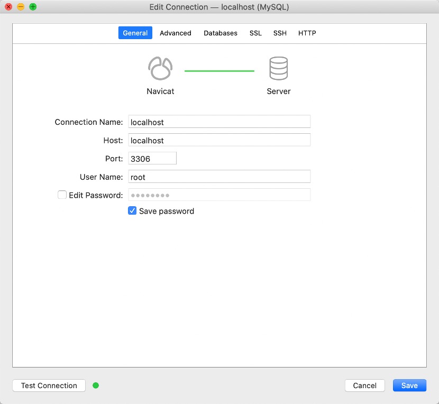
Task: Click the User Name field containing root
Action: point(219,177)
